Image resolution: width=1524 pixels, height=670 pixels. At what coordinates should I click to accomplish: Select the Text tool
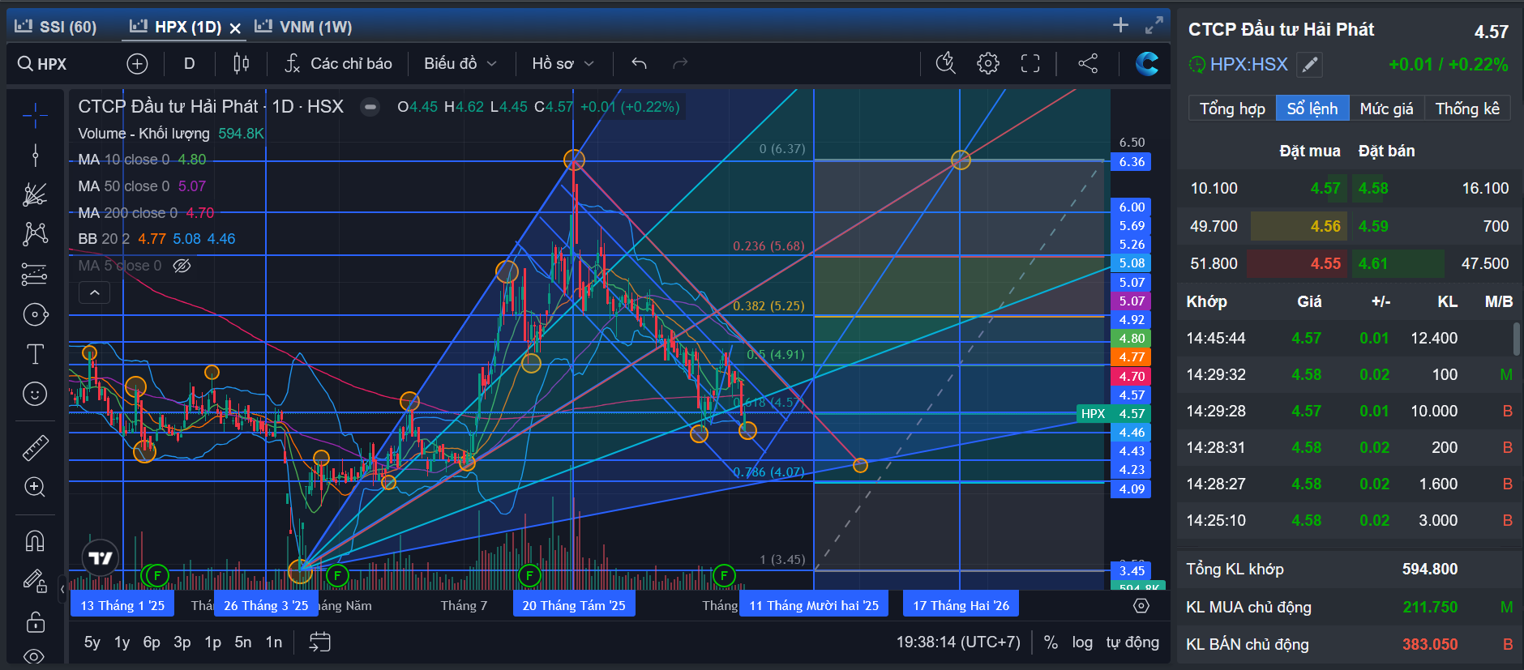click(35, 354)
